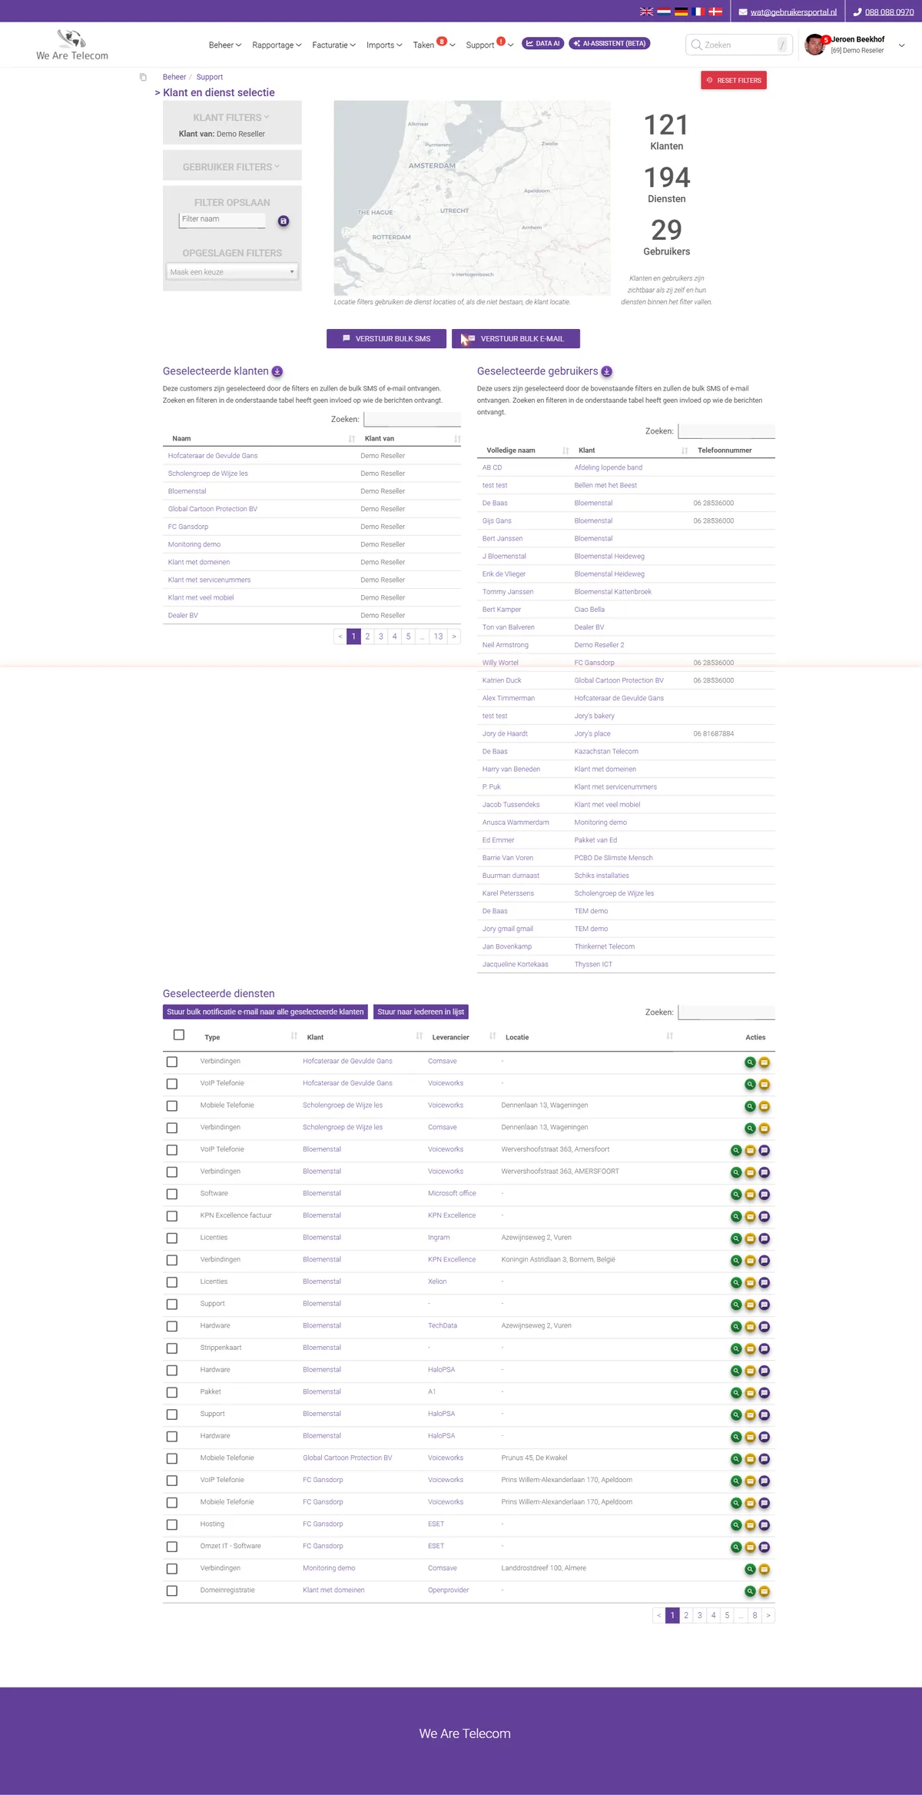Switch language via the German flag

point(681,12)
